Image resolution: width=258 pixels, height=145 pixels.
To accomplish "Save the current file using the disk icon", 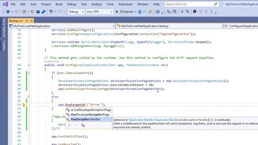I will [38, 12].
